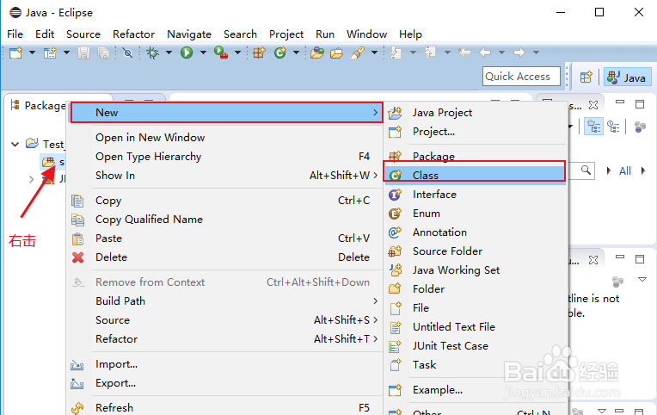Viewport: 657px width, 415px height.
Task: Choose Open in New Window
Action: (x=226, y=138)
